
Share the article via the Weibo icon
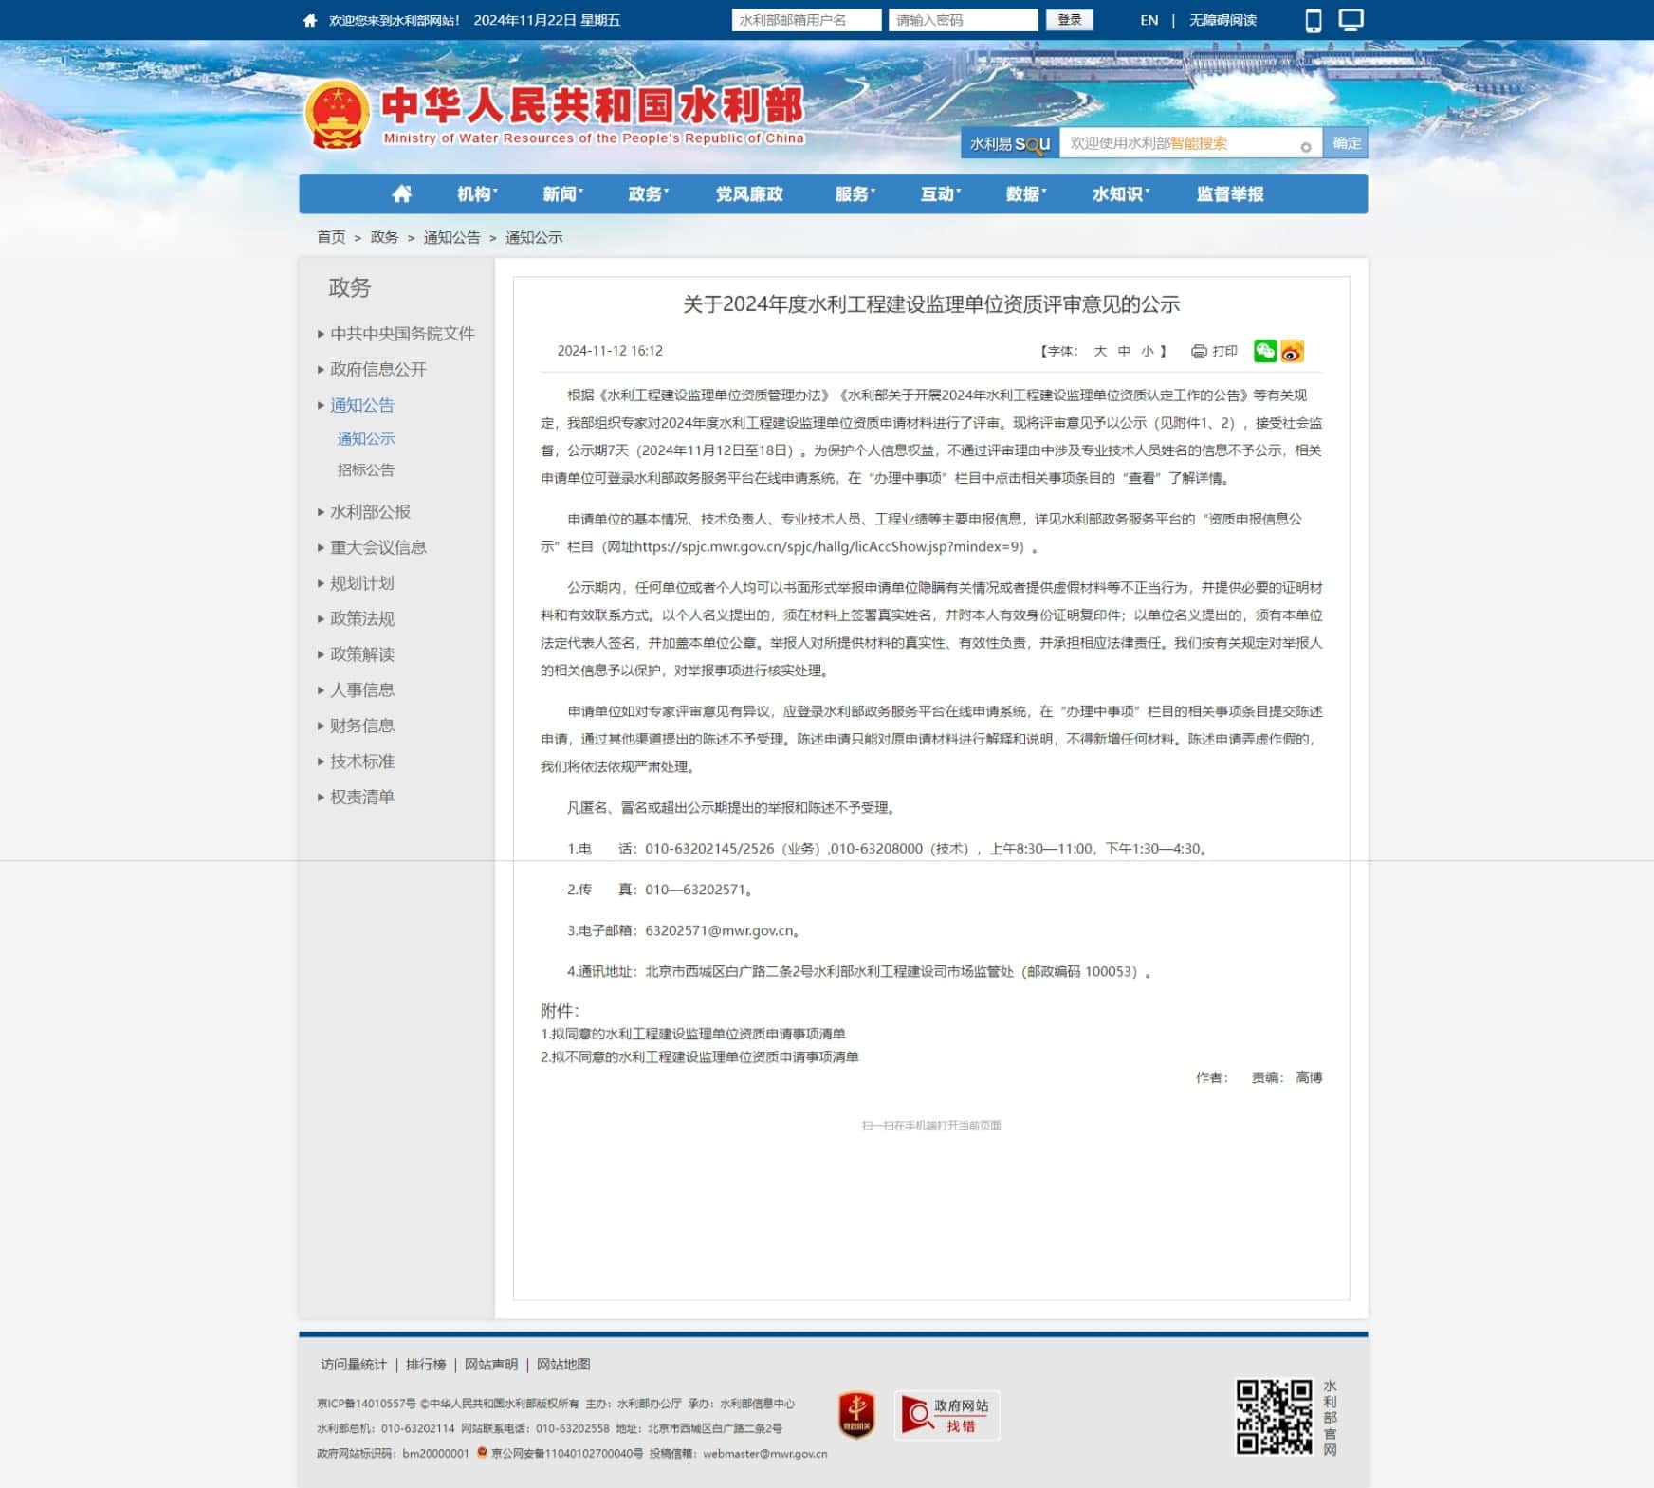click(x=1292, y=351)
